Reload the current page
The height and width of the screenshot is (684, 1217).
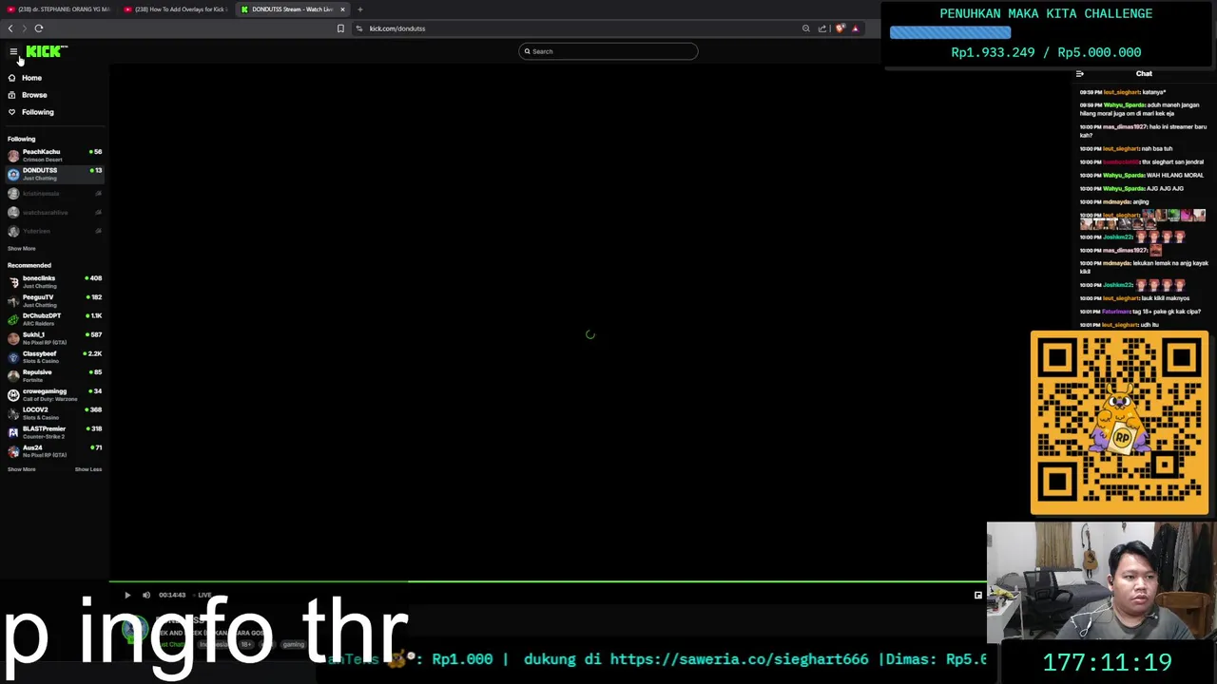pyautogui.click(x=39, y=28)
